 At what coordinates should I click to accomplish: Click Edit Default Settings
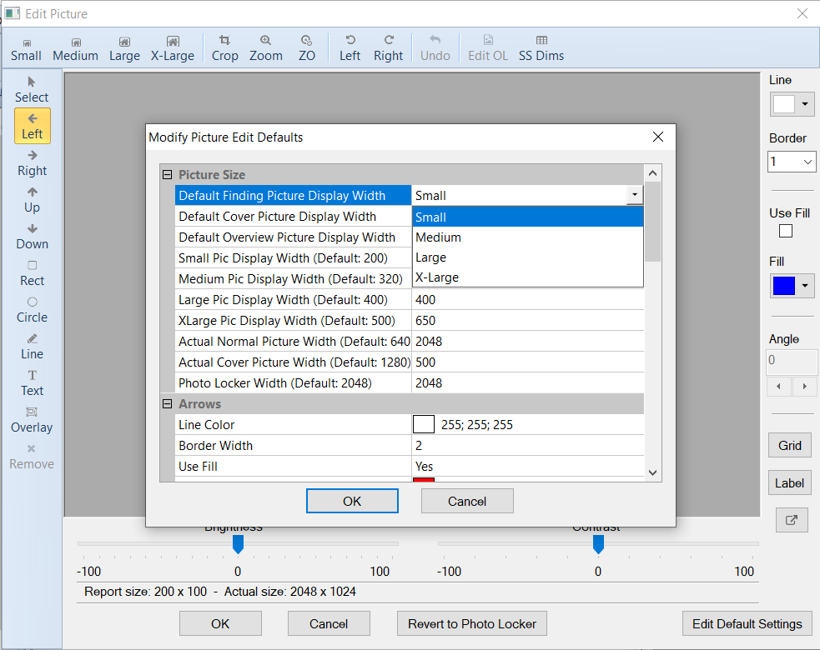(747, 622)
